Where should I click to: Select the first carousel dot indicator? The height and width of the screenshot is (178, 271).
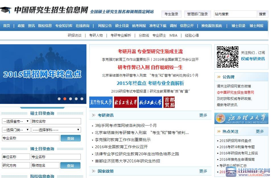point(59,99)
